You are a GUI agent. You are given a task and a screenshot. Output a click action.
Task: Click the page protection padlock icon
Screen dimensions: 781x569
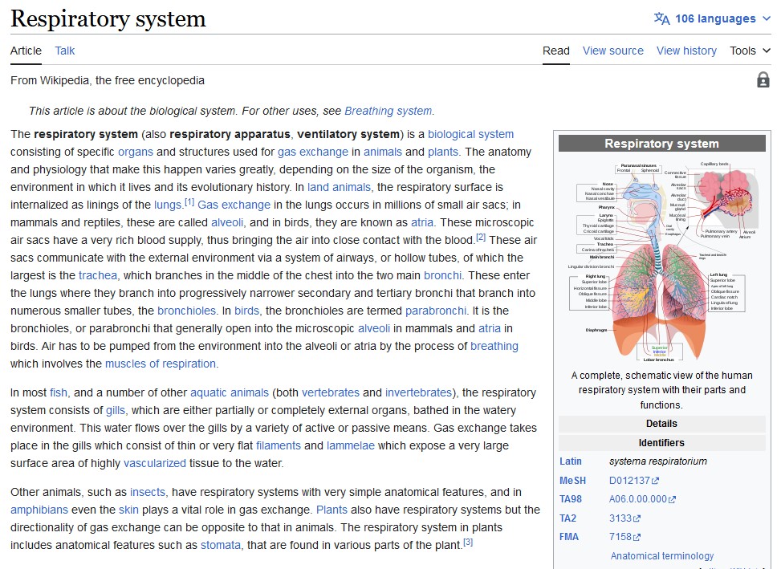[763, 79]
